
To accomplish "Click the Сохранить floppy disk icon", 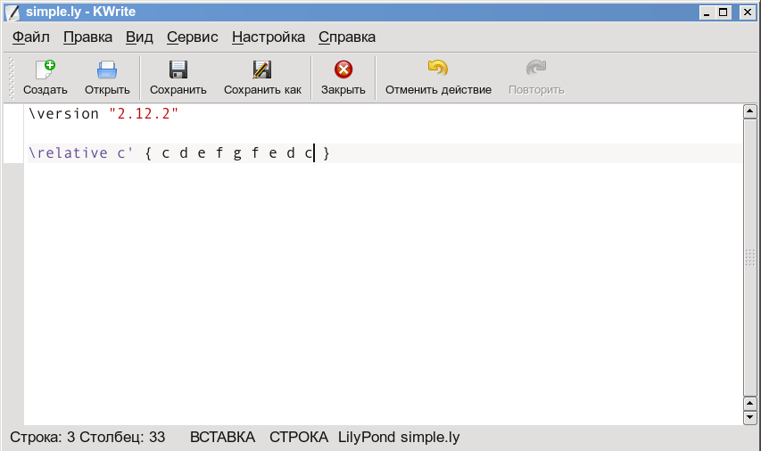I will click(178, 70).
